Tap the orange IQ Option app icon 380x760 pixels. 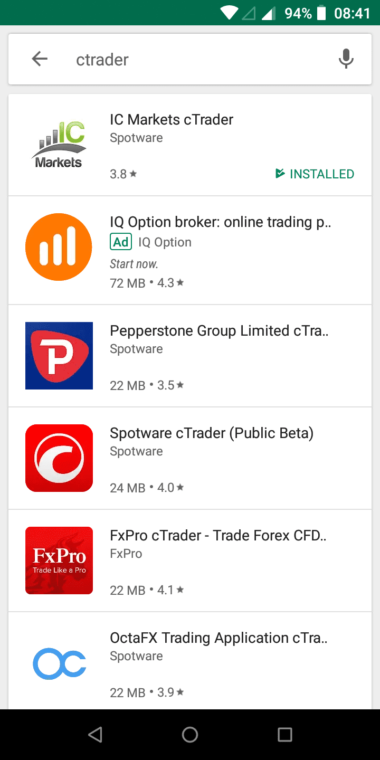click(x=59, y=247)
